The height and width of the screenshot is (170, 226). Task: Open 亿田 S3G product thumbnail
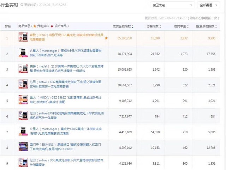(23, 115)
